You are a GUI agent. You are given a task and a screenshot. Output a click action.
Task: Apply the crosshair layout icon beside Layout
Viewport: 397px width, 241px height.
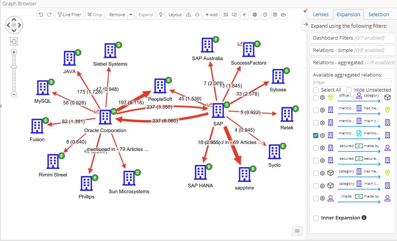[197, 15]
